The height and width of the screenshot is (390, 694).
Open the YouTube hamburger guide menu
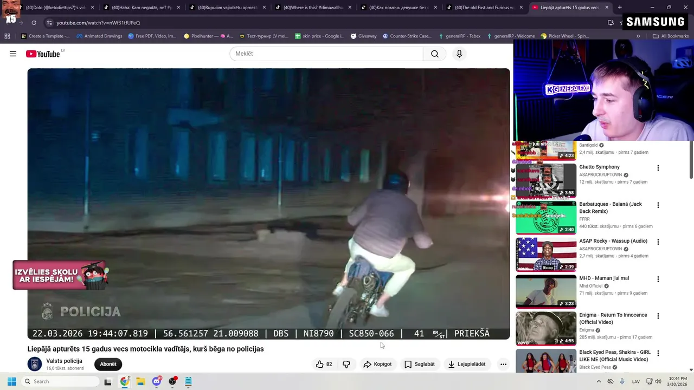[13, 54]
